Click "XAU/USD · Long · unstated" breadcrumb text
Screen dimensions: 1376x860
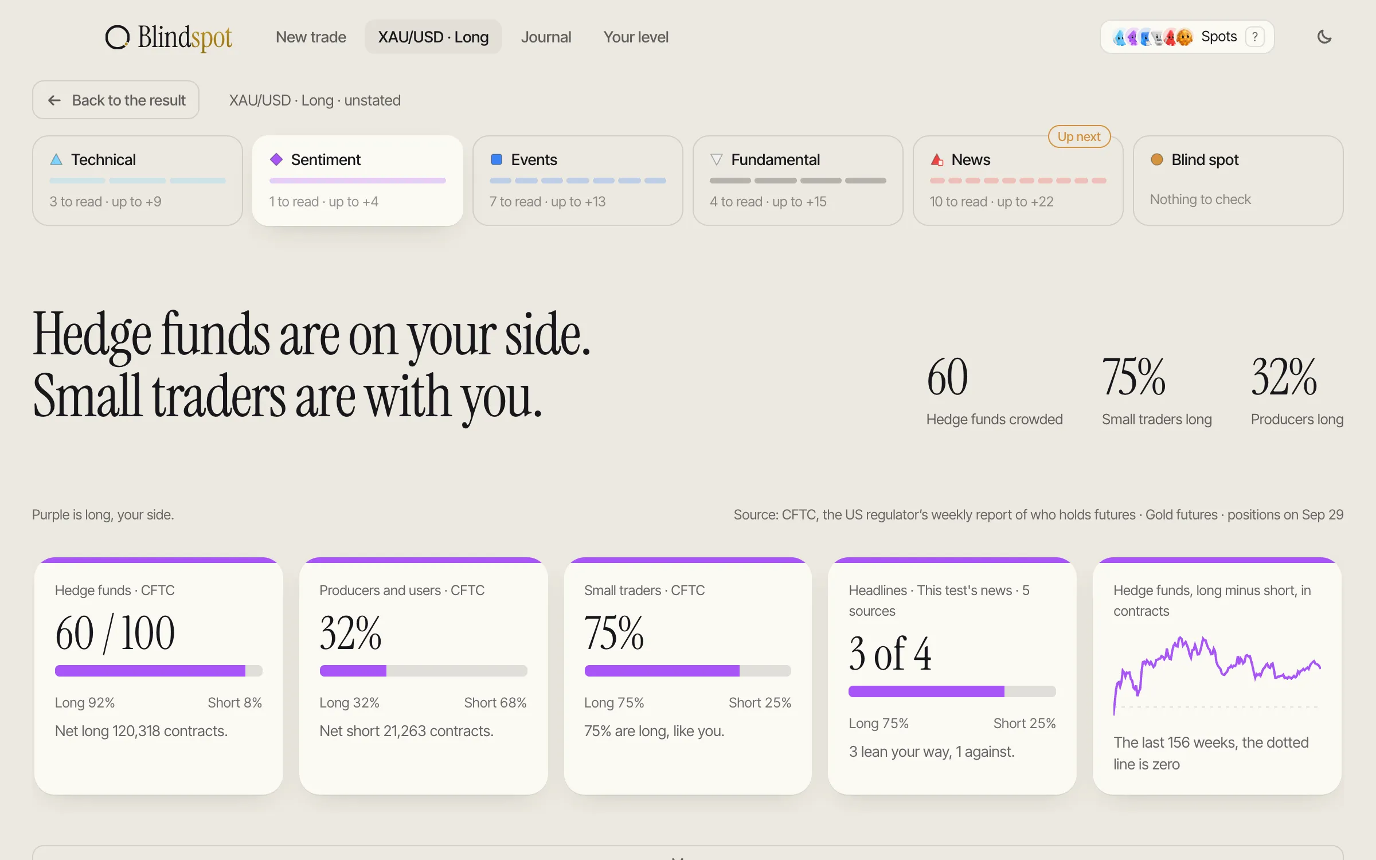(x=315, y=101)
